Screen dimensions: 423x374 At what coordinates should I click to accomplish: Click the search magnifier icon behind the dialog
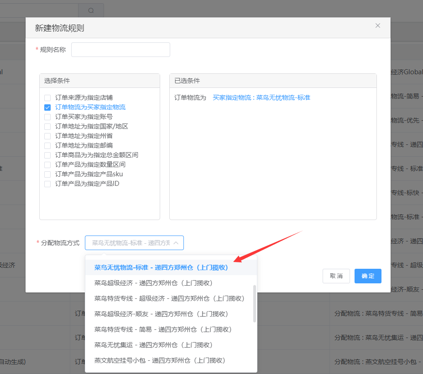point(91,10)
